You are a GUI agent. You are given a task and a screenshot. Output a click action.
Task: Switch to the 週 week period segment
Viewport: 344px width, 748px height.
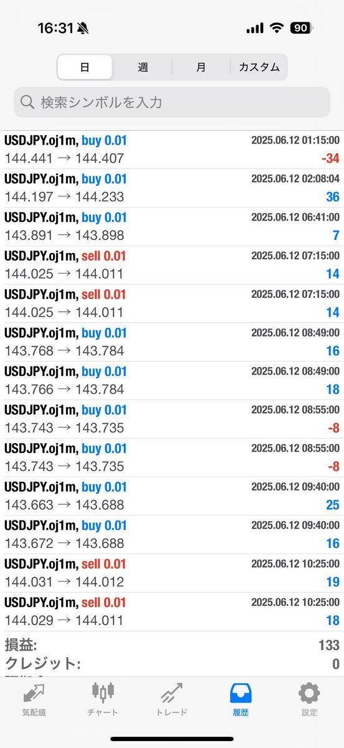pyautogui.click(x=143, y=67)
